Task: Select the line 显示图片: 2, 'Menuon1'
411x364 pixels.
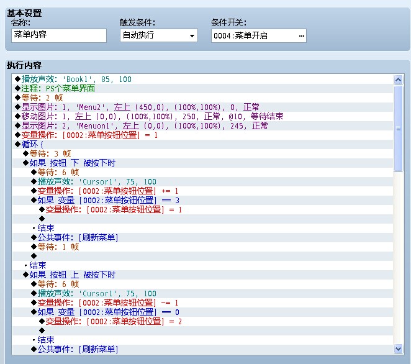Action: [x=202, y=125]
